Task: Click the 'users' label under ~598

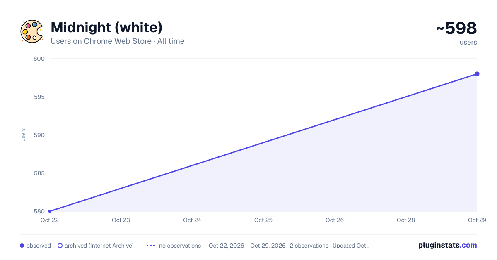Action: [468, 42]
